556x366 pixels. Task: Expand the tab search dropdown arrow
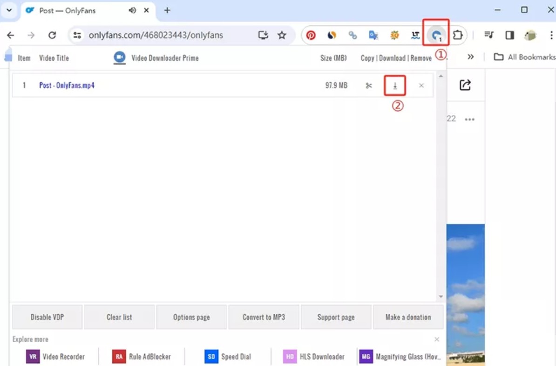point(9,10)
